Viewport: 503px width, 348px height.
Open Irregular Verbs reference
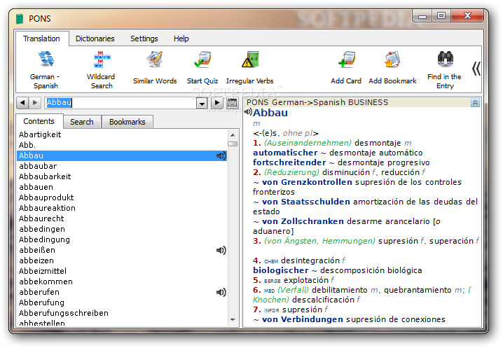pos(250,68)
